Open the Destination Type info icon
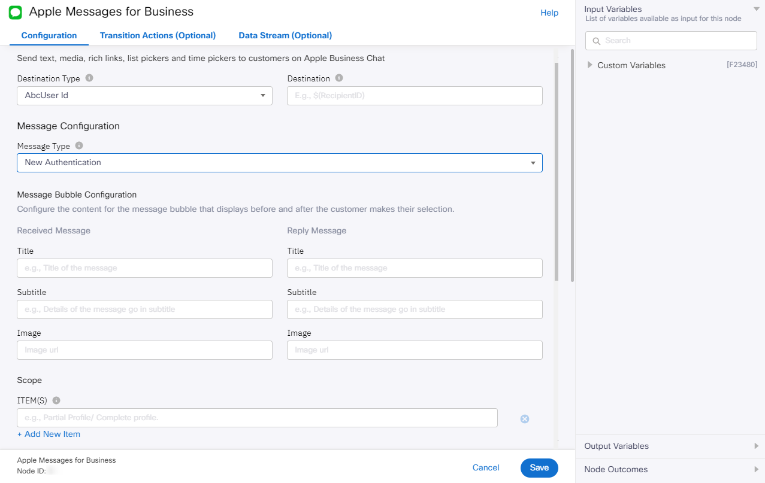The height and width of the screenshot is (483, 765). 89,78
